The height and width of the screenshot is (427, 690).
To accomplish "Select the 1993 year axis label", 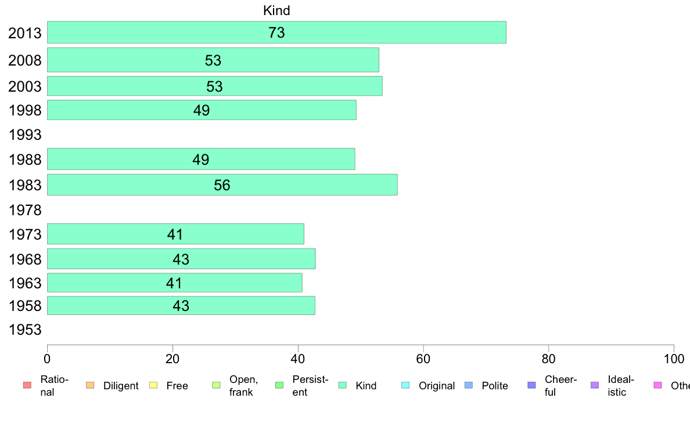I will coord(25,135).
